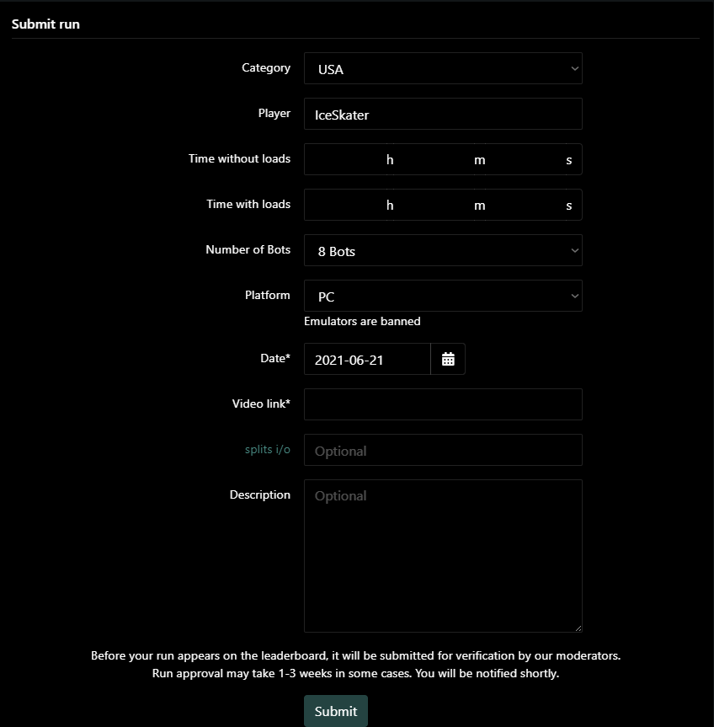Image resolution: width=714 pixels, height=727 pixels.
Task: Click the 'Platform' label
Action: (x=268, y=295)
